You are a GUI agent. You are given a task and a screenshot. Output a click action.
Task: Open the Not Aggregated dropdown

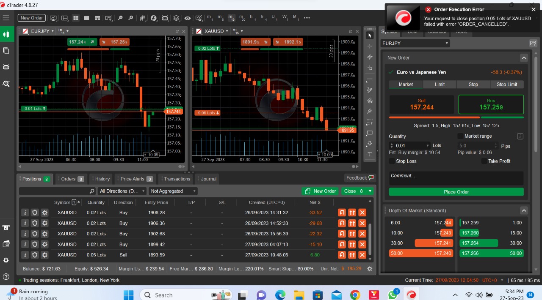coord(173,191)
